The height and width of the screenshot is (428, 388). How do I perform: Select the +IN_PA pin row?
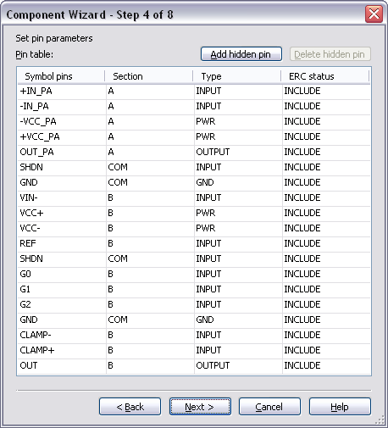[194, 92]
